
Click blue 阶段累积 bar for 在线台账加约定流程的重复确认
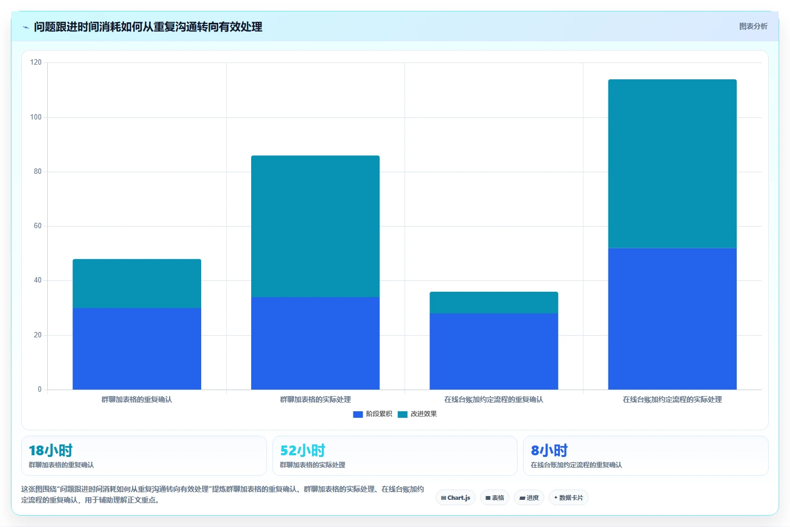[x=494, y=352]
